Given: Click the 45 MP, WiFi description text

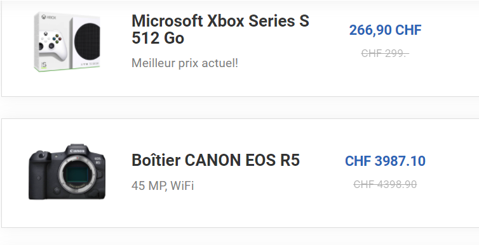Looking at the screenshot, I should point(163,185).
